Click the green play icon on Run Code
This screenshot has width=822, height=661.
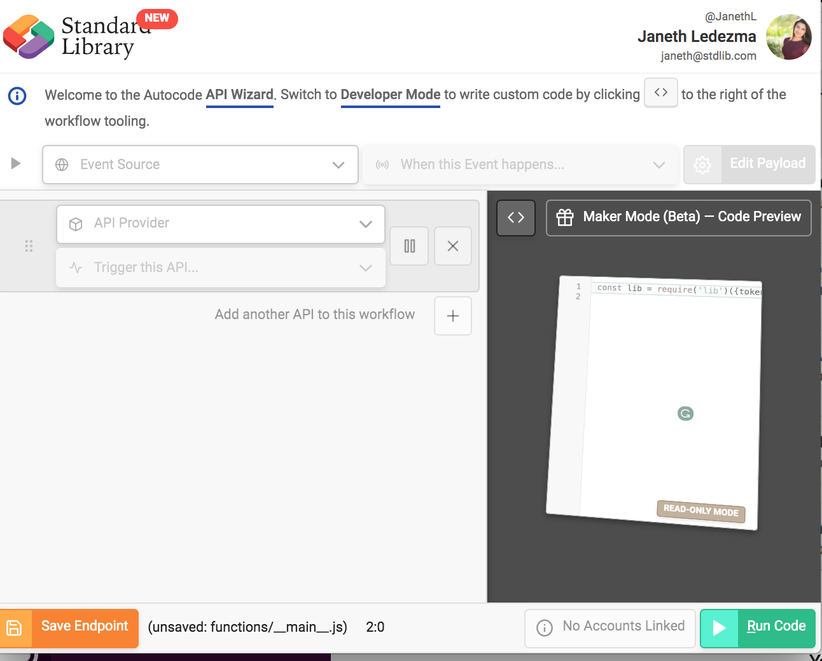point(720,629)
